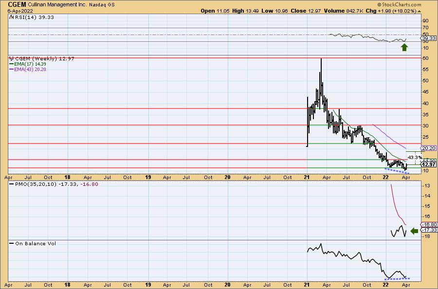Screen dimensions: 438x289
Task: Click the 12.97 last price tag on axis
Action: point(429,165)
